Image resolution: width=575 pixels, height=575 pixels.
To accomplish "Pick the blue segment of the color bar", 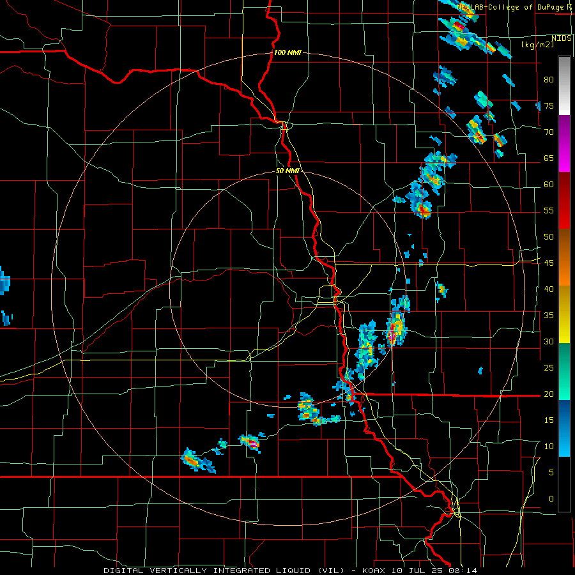I will click(x=564, y=428).
